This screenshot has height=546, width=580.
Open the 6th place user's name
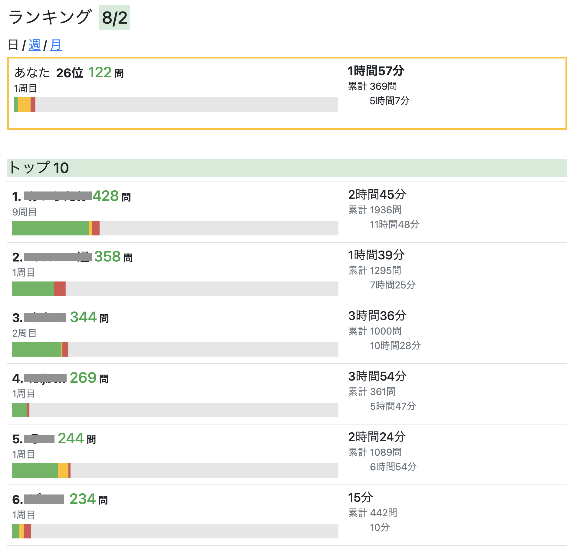[x=44, y=499]
